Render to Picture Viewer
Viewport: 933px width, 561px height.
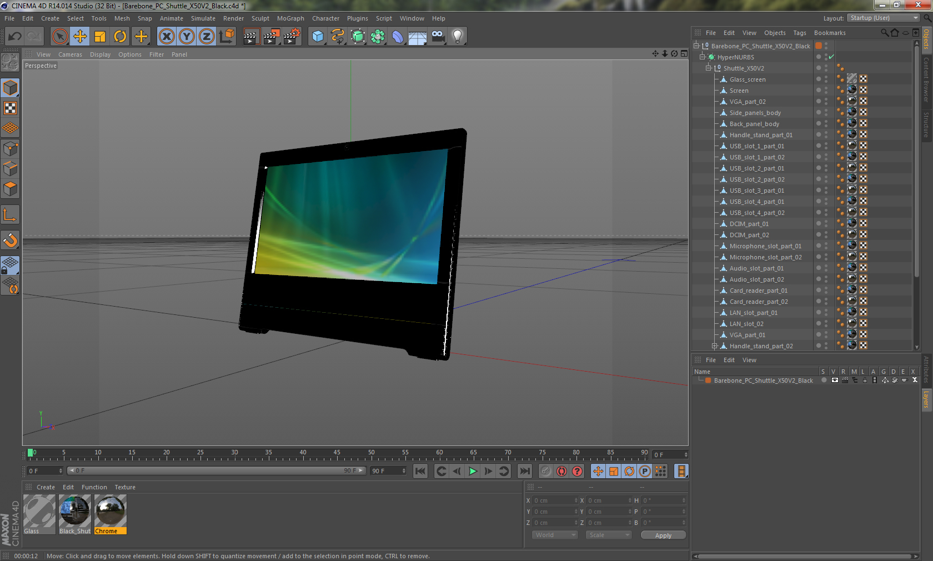click(272, 37)
